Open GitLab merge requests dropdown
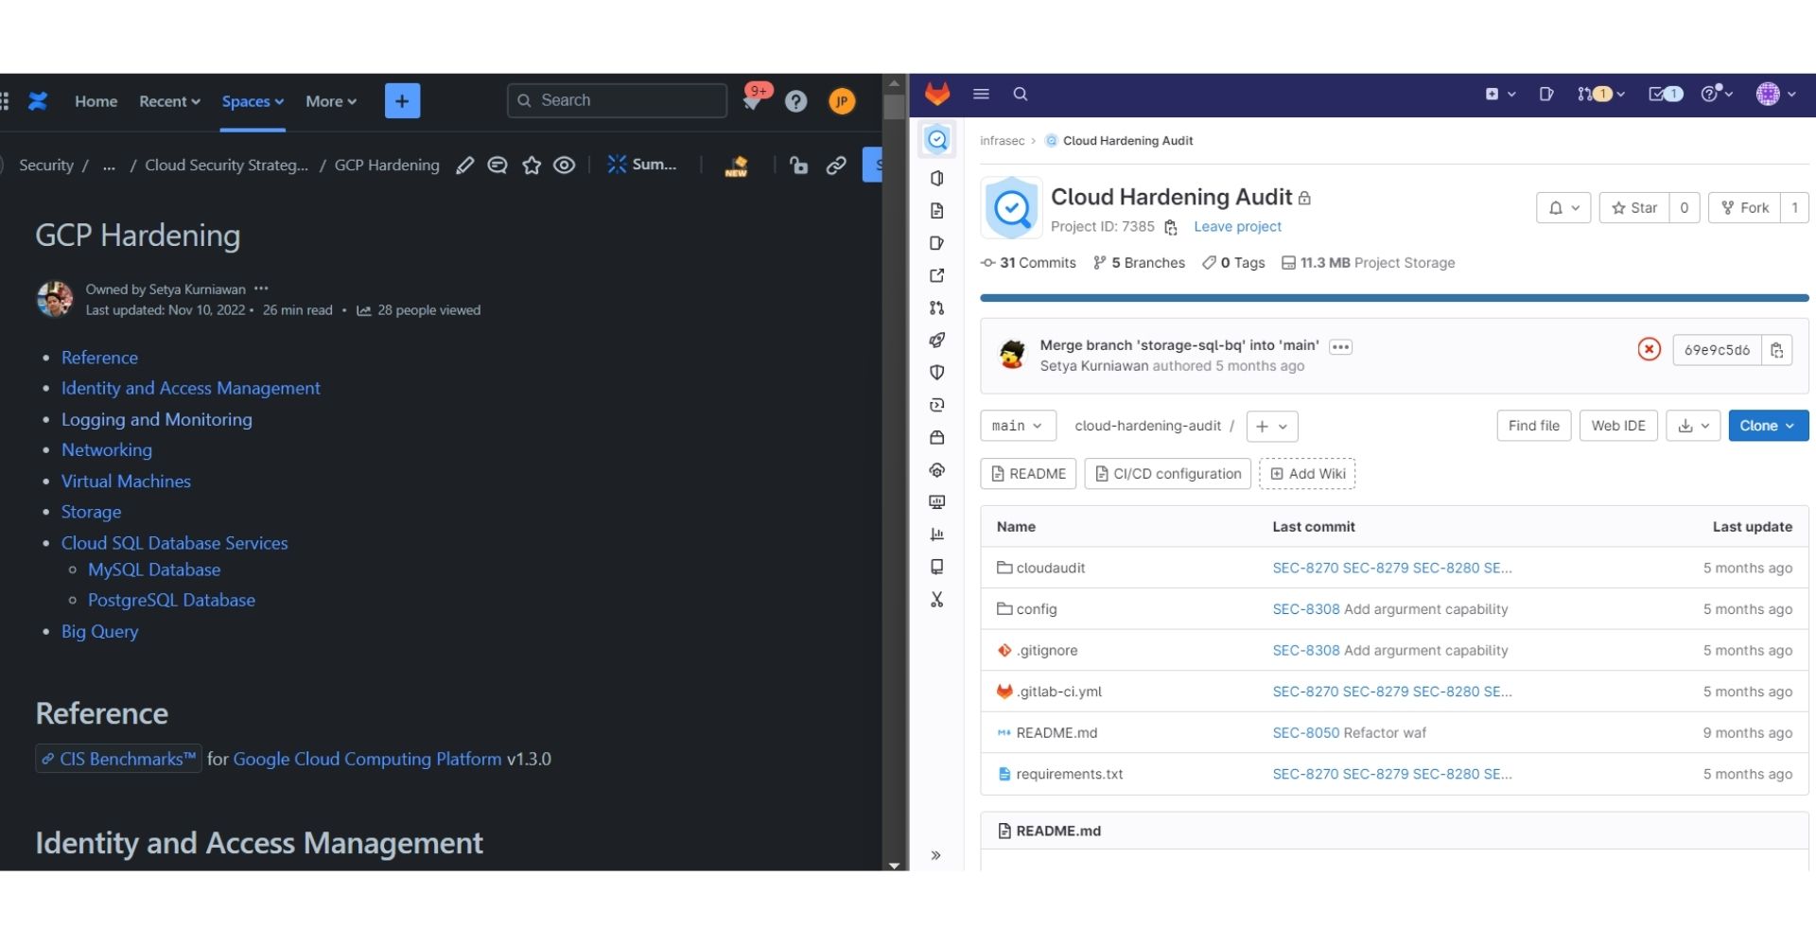The width and height of the screenshot is (1816, 946). pos(1600,94)
